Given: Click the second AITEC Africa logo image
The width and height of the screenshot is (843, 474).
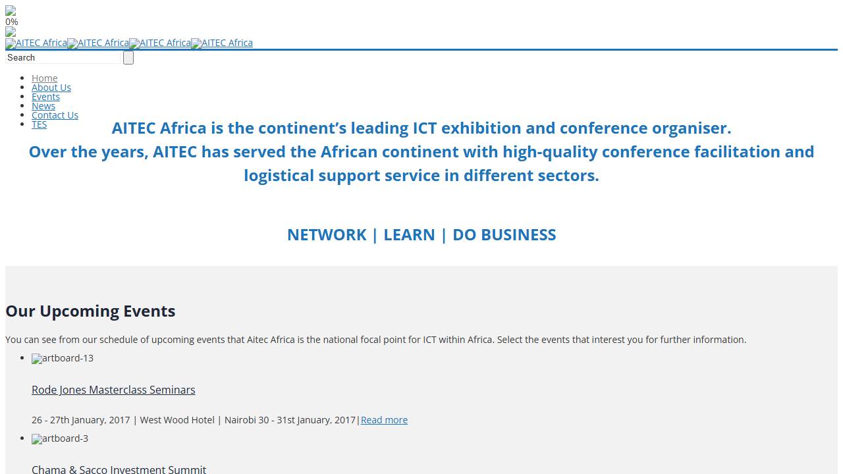Looking at the screenshot, I should 98,43.
